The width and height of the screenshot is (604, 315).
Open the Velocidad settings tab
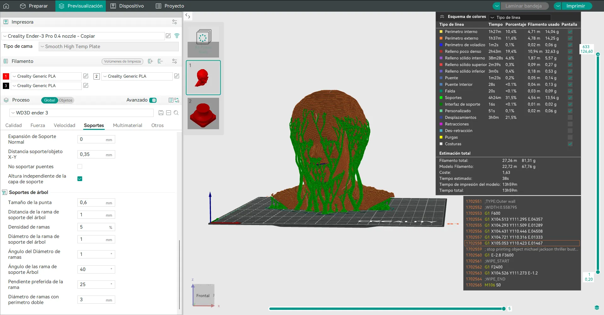65,125
